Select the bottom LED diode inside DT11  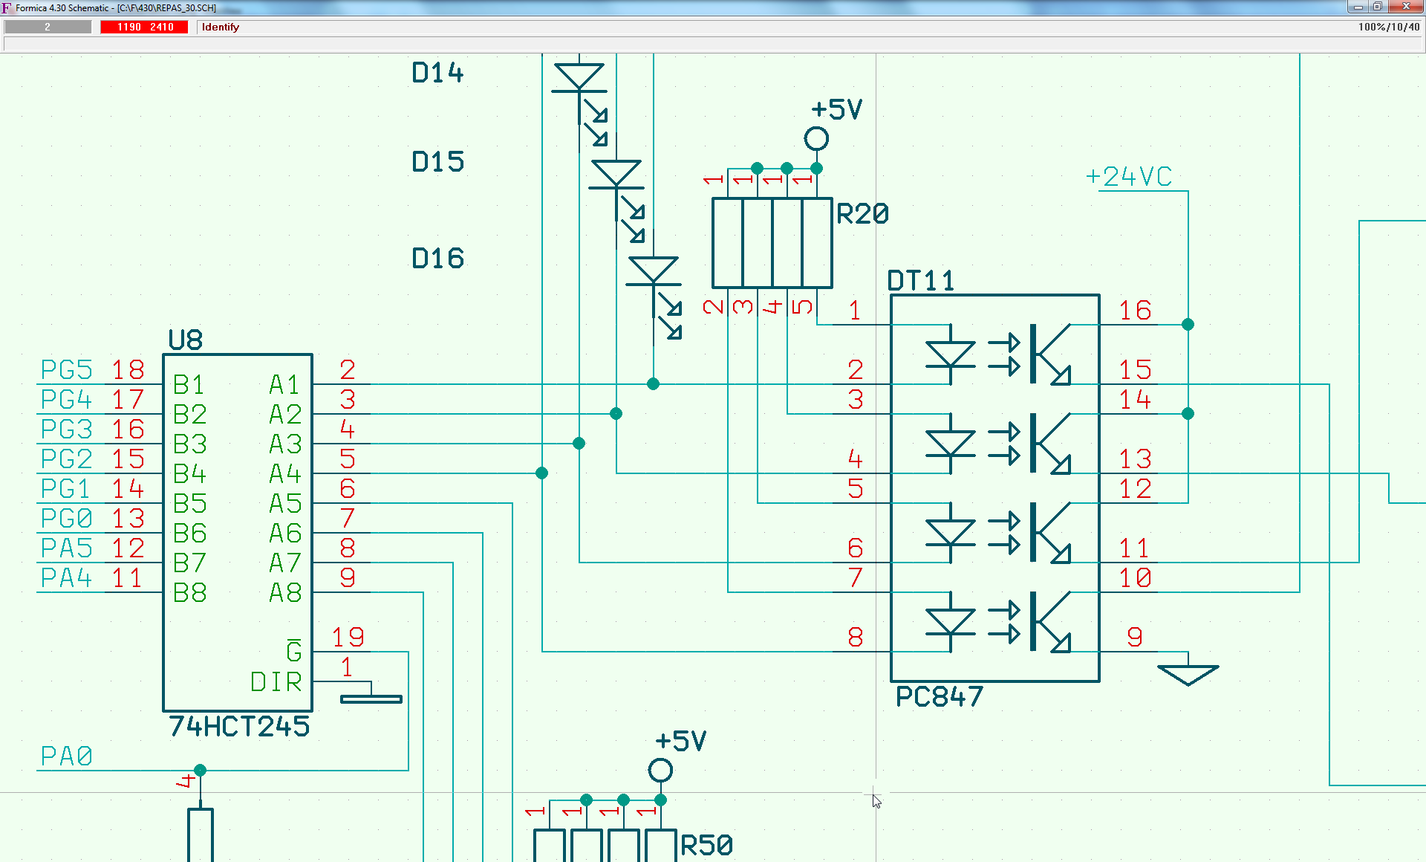(951, 622)
